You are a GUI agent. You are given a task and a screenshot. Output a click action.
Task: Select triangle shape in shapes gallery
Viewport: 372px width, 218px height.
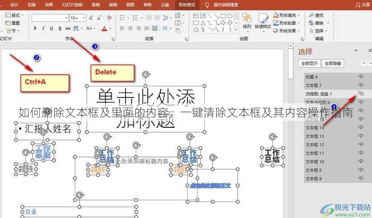[203, 23]
